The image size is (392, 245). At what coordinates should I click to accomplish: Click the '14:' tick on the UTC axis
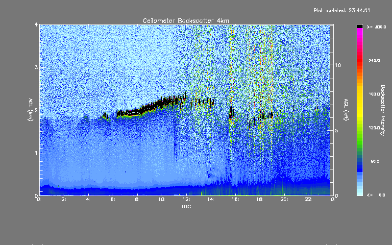point(211,199)
